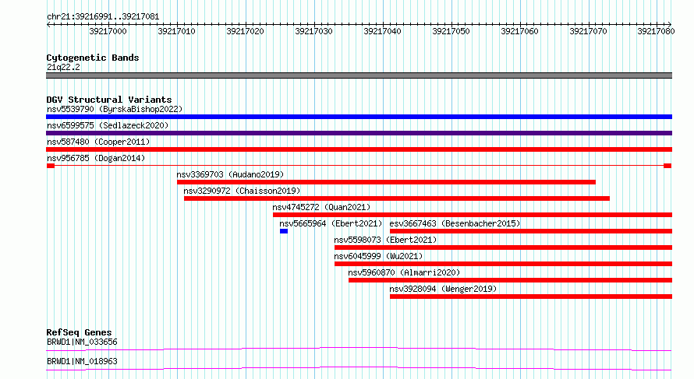Image resolution: width=694 pixels, height=379 pixels.
Task: Open the nsv587480 (Cooper2011) label
Action: pyautogui.click(x=98, y=142)
